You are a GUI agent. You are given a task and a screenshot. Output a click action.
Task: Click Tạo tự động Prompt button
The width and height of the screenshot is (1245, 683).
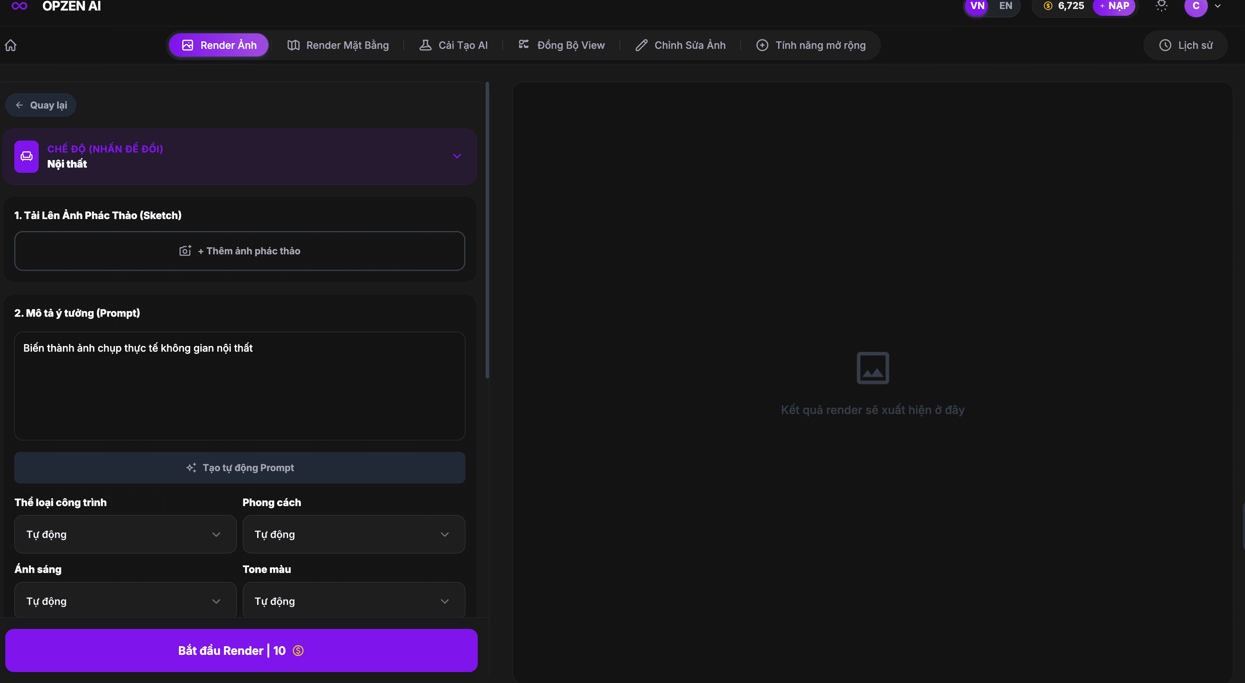240,468
